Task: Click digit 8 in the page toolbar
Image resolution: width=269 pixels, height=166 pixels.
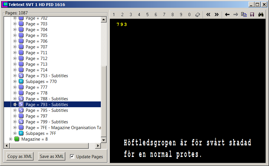Action: (172, 14)
